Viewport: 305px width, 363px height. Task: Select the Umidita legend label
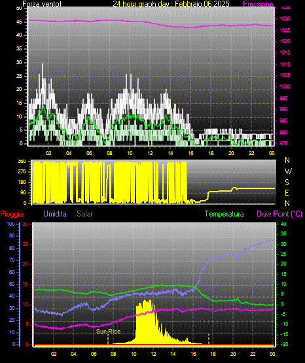point(55,214)
